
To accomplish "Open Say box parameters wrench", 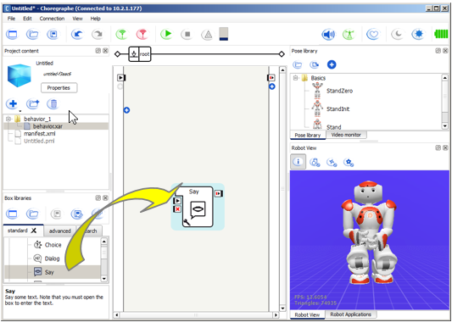I will [187, 223].
